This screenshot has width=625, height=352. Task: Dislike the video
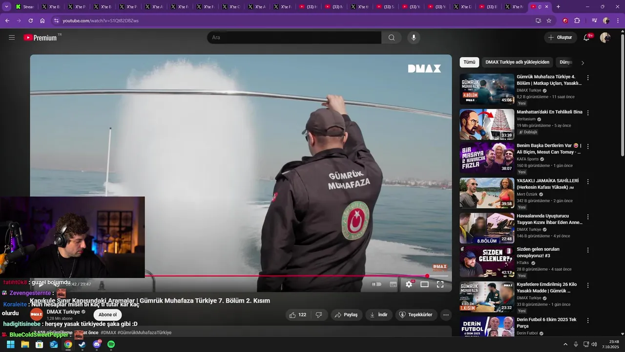coord(319,315)
